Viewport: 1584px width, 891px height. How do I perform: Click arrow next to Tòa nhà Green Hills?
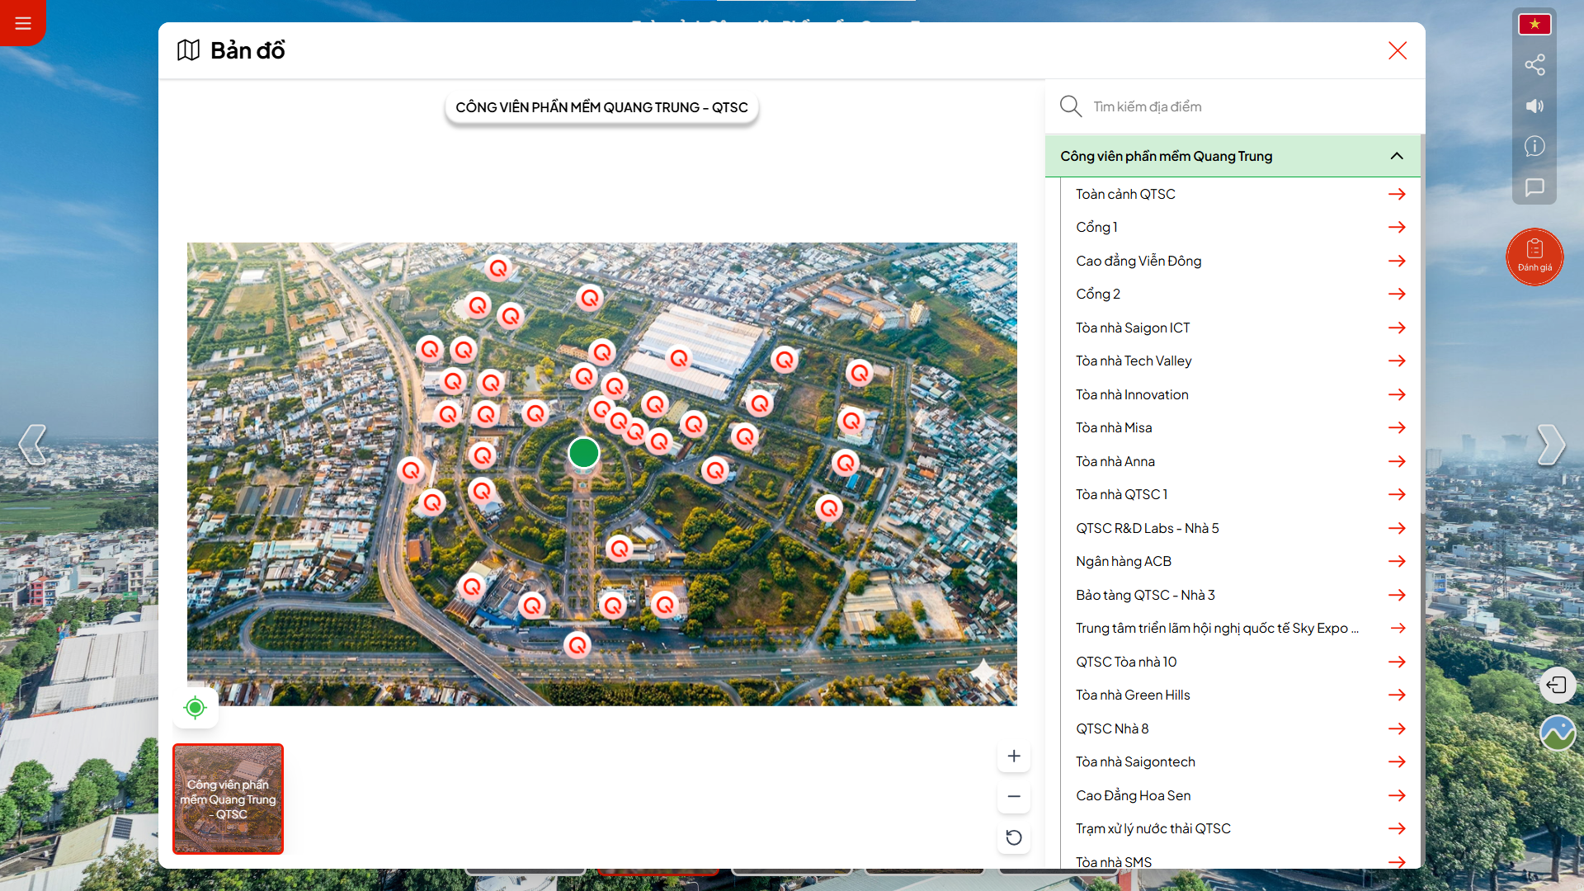click(x=1397, y=695)
